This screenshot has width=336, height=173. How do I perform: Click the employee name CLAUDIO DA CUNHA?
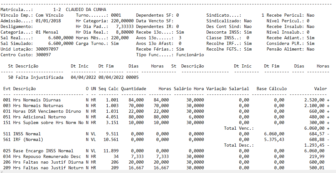click(86, 10)
